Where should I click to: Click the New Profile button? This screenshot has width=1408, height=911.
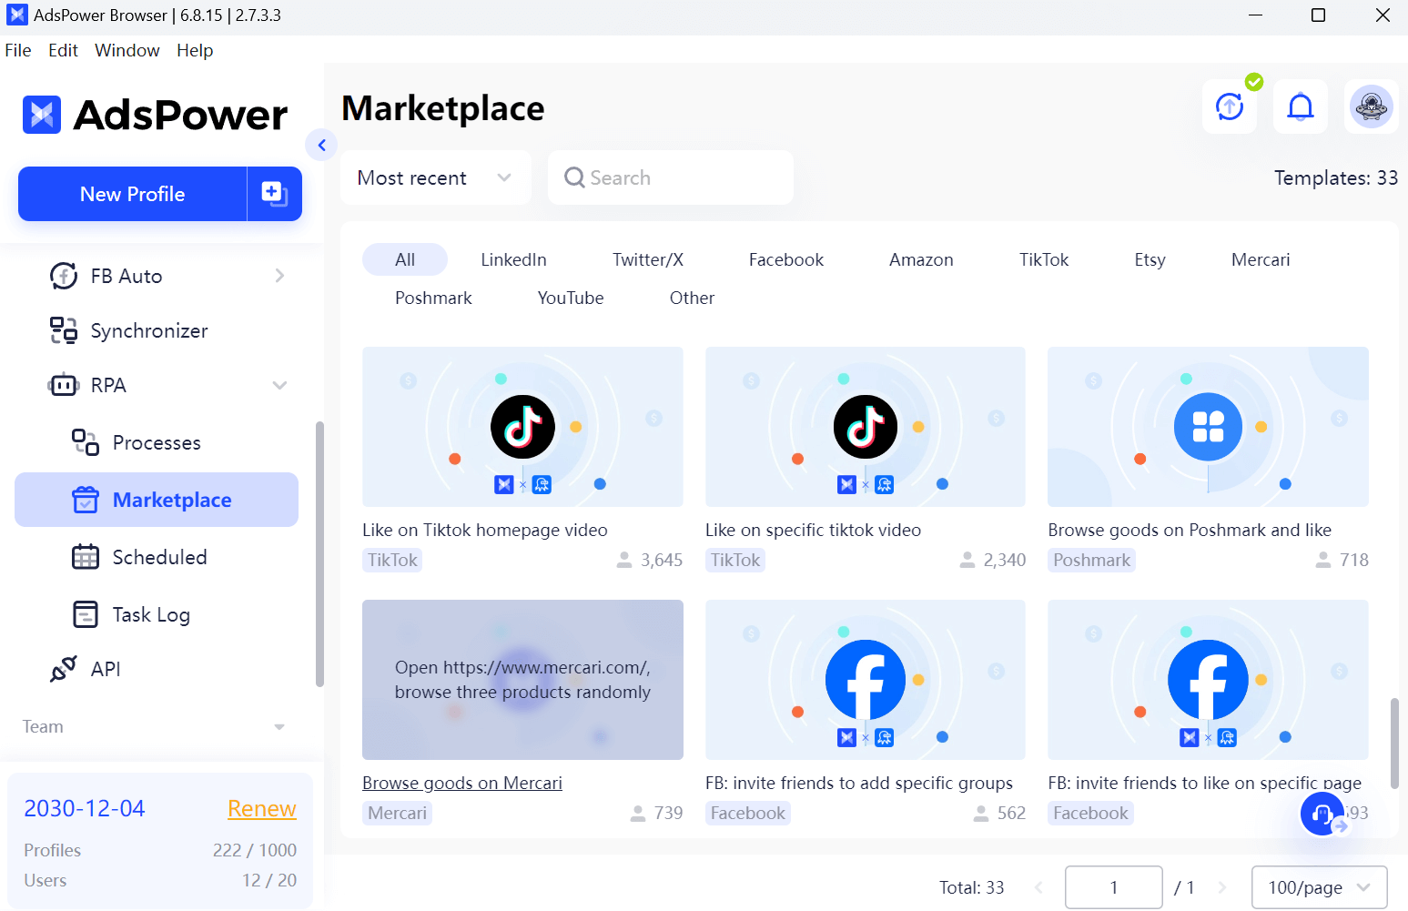[132, 194]
